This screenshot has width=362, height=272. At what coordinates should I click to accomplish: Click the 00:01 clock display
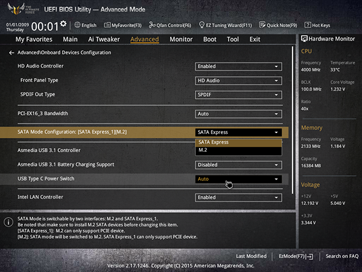coord(45,27)
